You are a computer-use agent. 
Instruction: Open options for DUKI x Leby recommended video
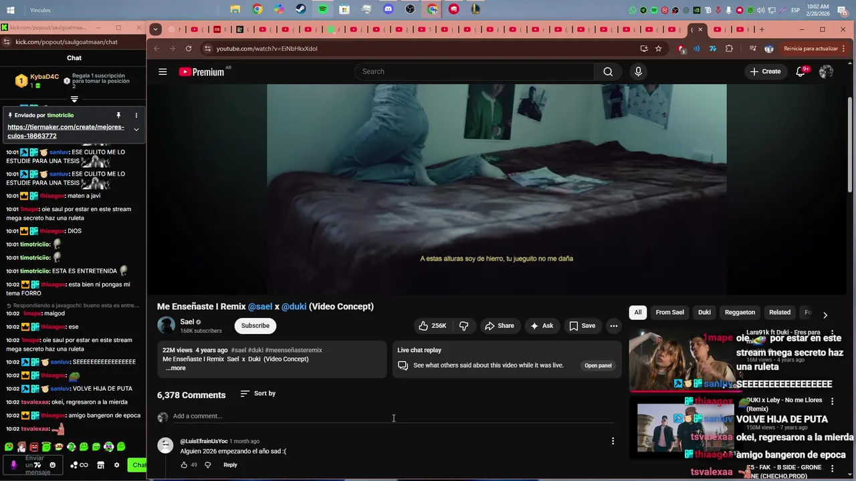click(833, 401)
